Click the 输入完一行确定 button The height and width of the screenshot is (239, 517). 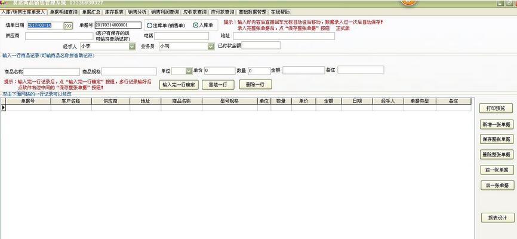[x=179, y=85]
